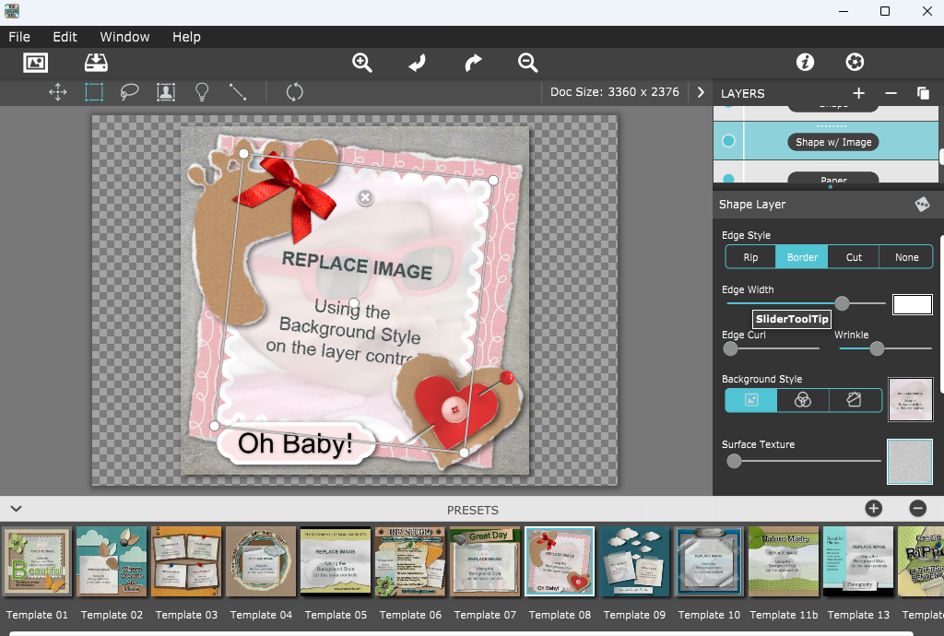Image resolution: width=944 pixels, height=636 pixels.
Task: Apply the Template 02 preset
Action: click(112, 562)
